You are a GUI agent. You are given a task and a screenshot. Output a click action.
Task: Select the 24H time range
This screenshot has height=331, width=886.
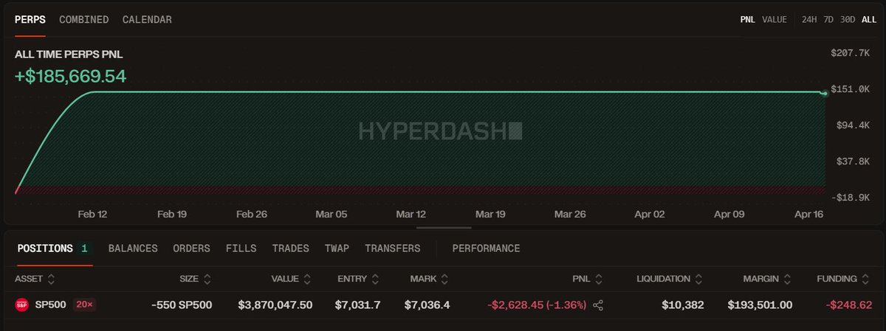pos(810,20)
